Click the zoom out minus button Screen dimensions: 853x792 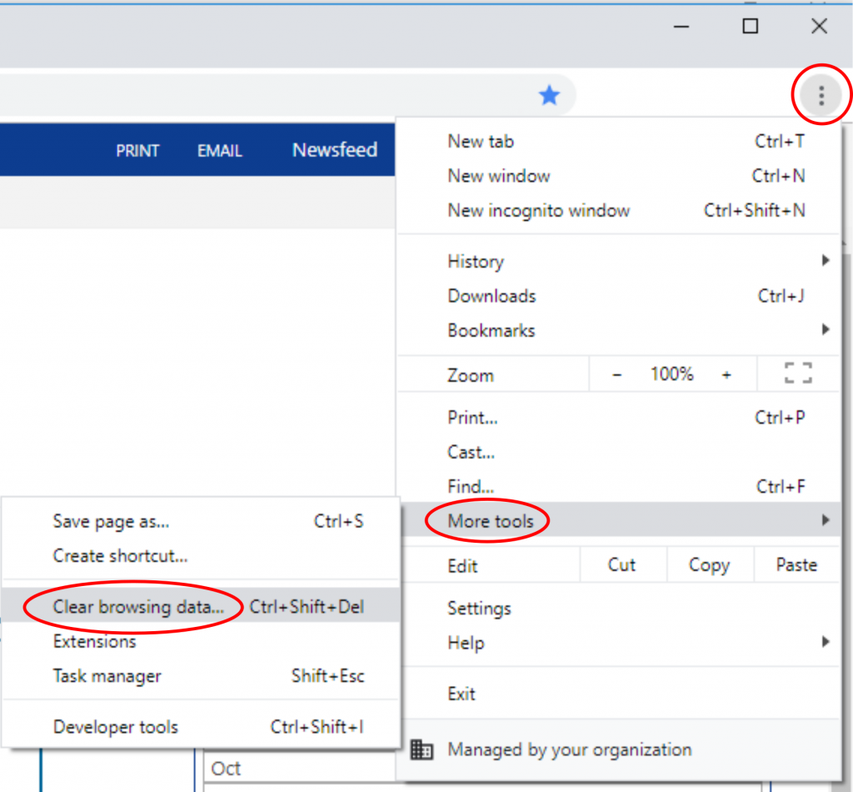pyautogui.click(x=617, y=374)
